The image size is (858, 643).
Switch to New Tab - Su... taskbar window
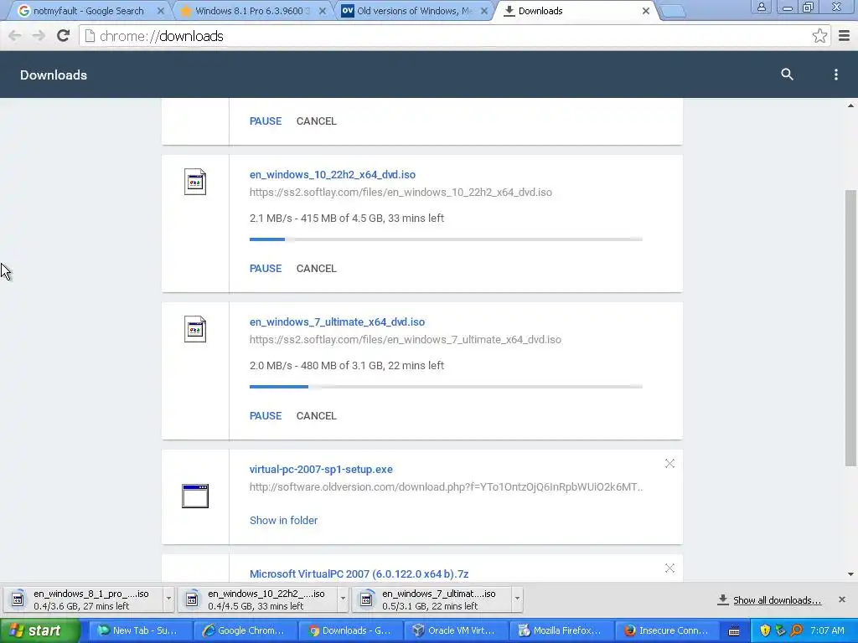140,630
